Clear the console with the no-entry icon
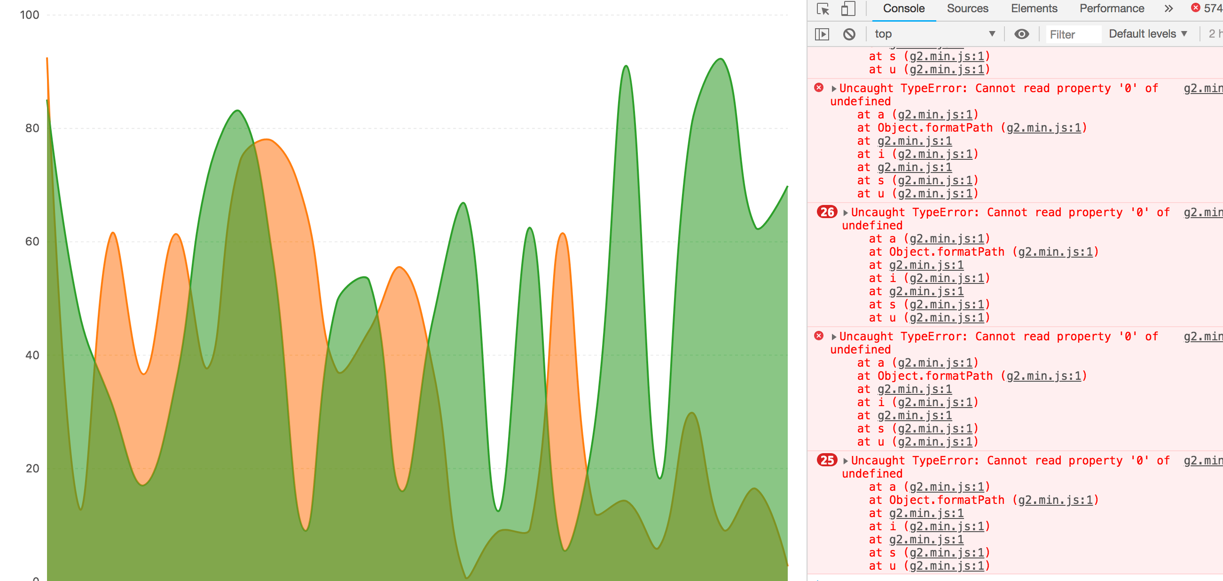1223x581 pixels. pos(849,34)
